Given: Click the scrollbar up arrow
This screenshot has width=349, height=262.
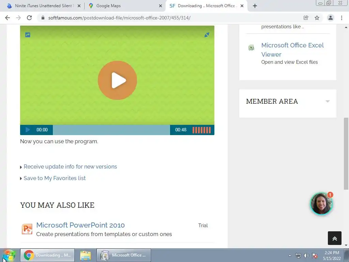Looking at the screenshot, I should 346,27.
